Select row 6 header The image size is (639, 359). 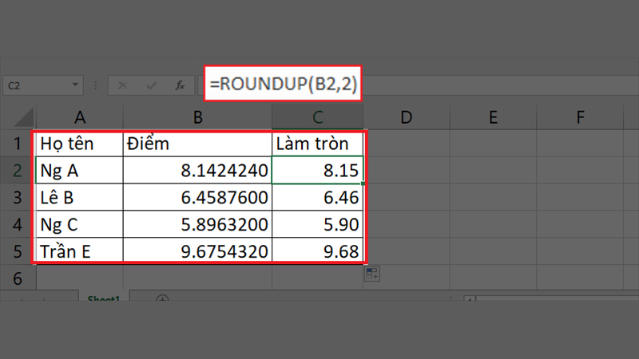pos(18,278)
